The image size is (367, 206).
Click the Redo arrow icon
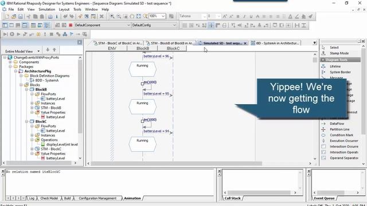click(x=72, y=17)
